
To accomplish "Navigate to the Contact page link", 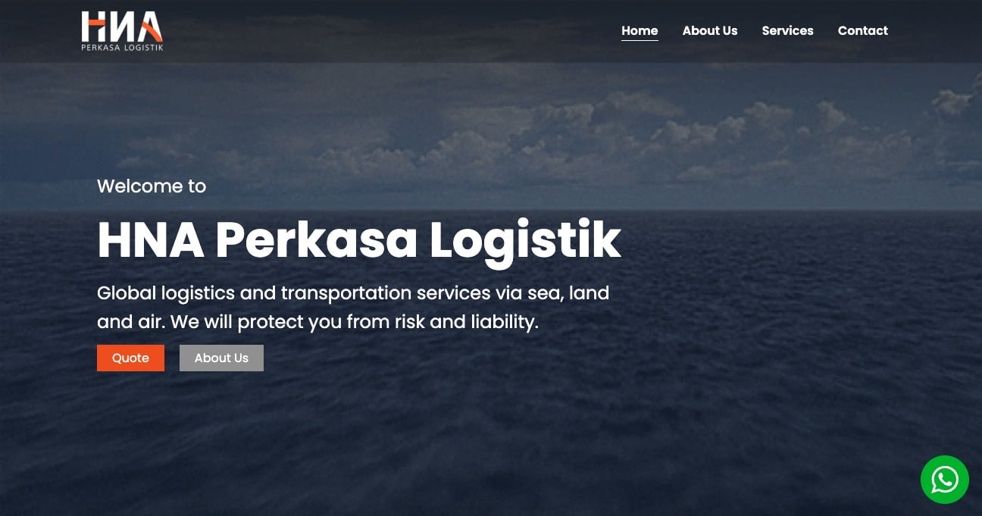I will [862, 30].
